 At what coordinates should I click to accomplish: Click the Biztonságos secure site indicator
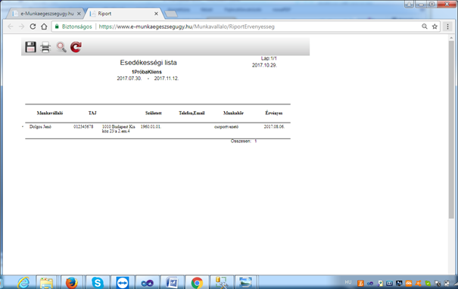point(73,26)
